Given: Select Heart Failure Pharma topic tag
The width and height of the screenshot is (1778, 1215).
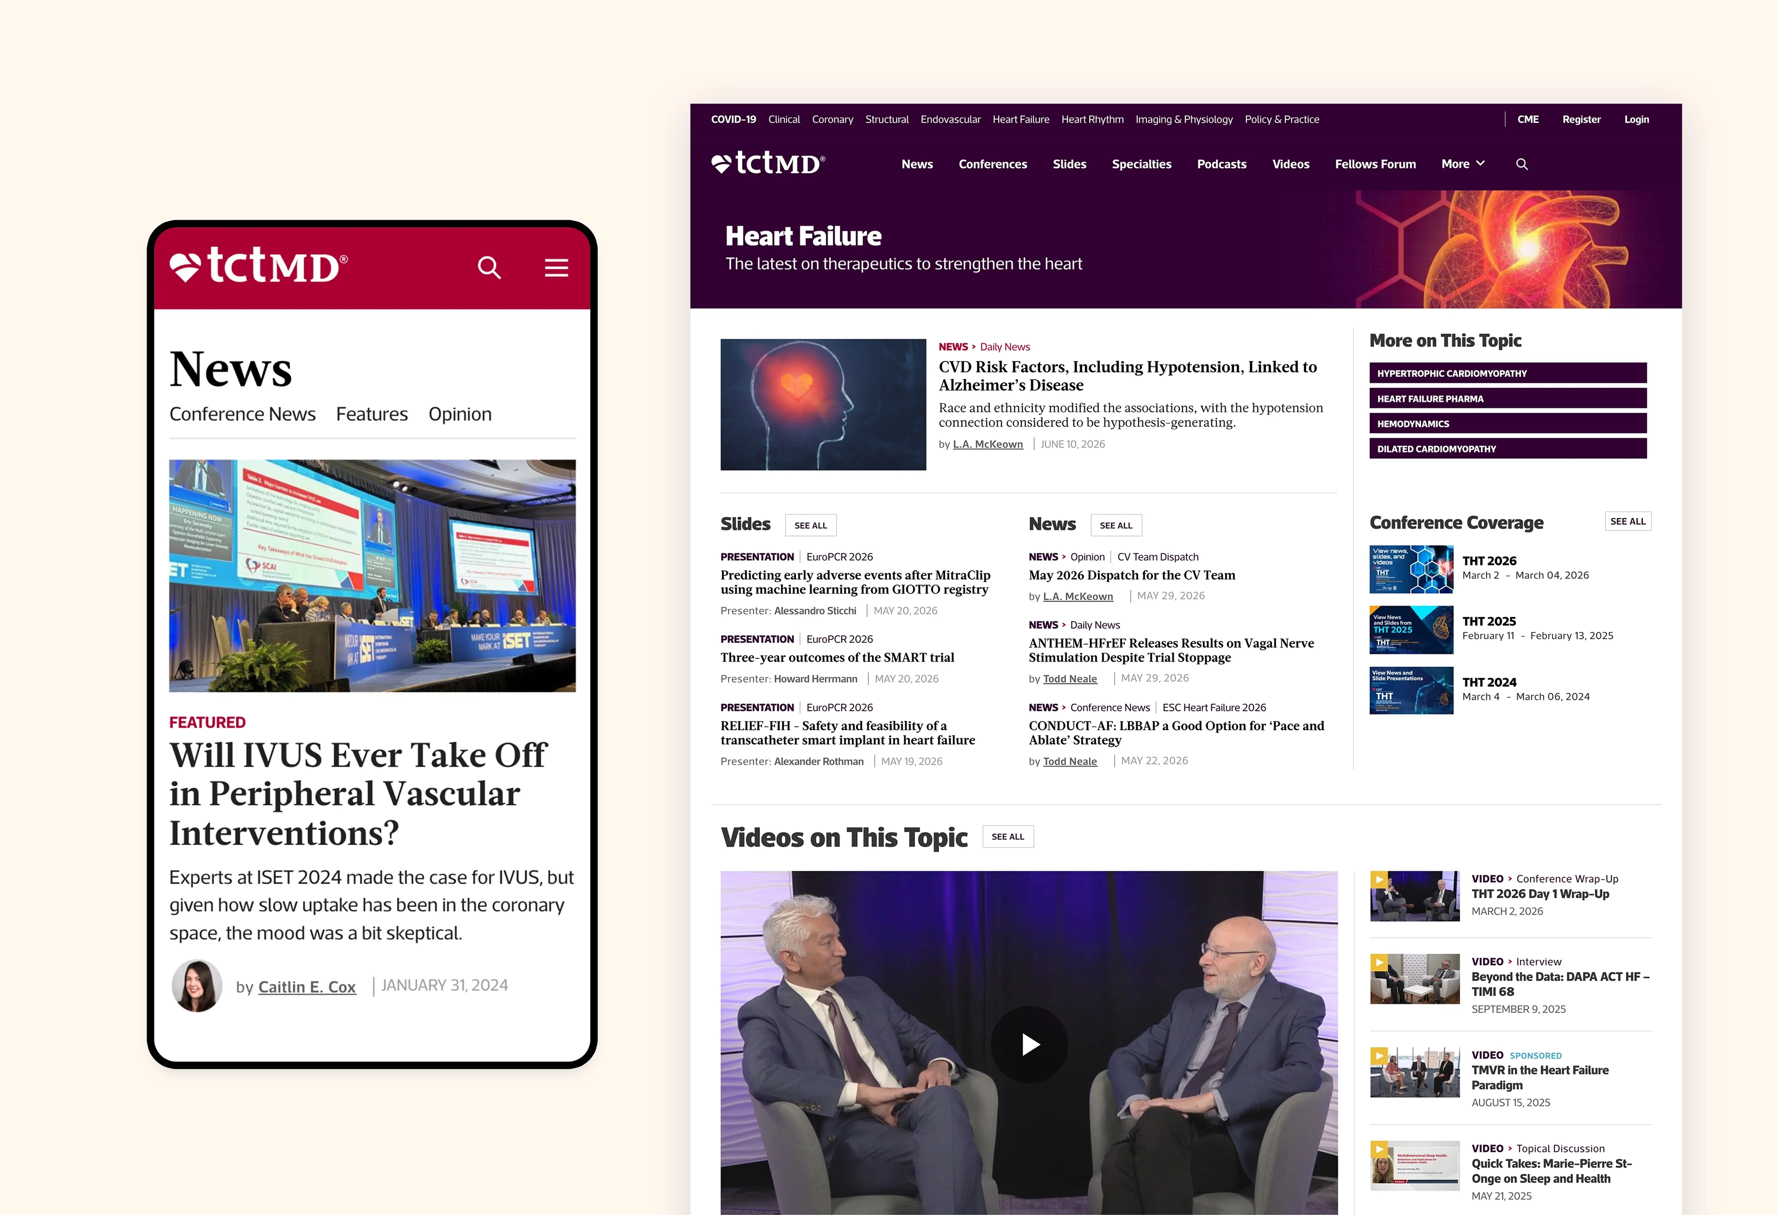Looking at the screenshot, I should [x=1507, y=399].
